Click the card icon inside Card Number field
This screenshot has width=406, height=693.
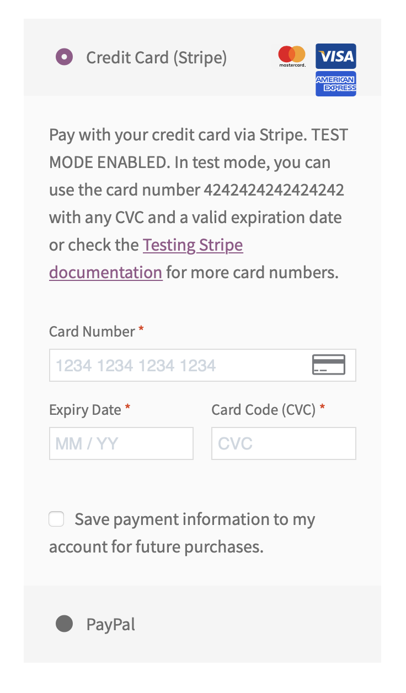tap(329, 365)
